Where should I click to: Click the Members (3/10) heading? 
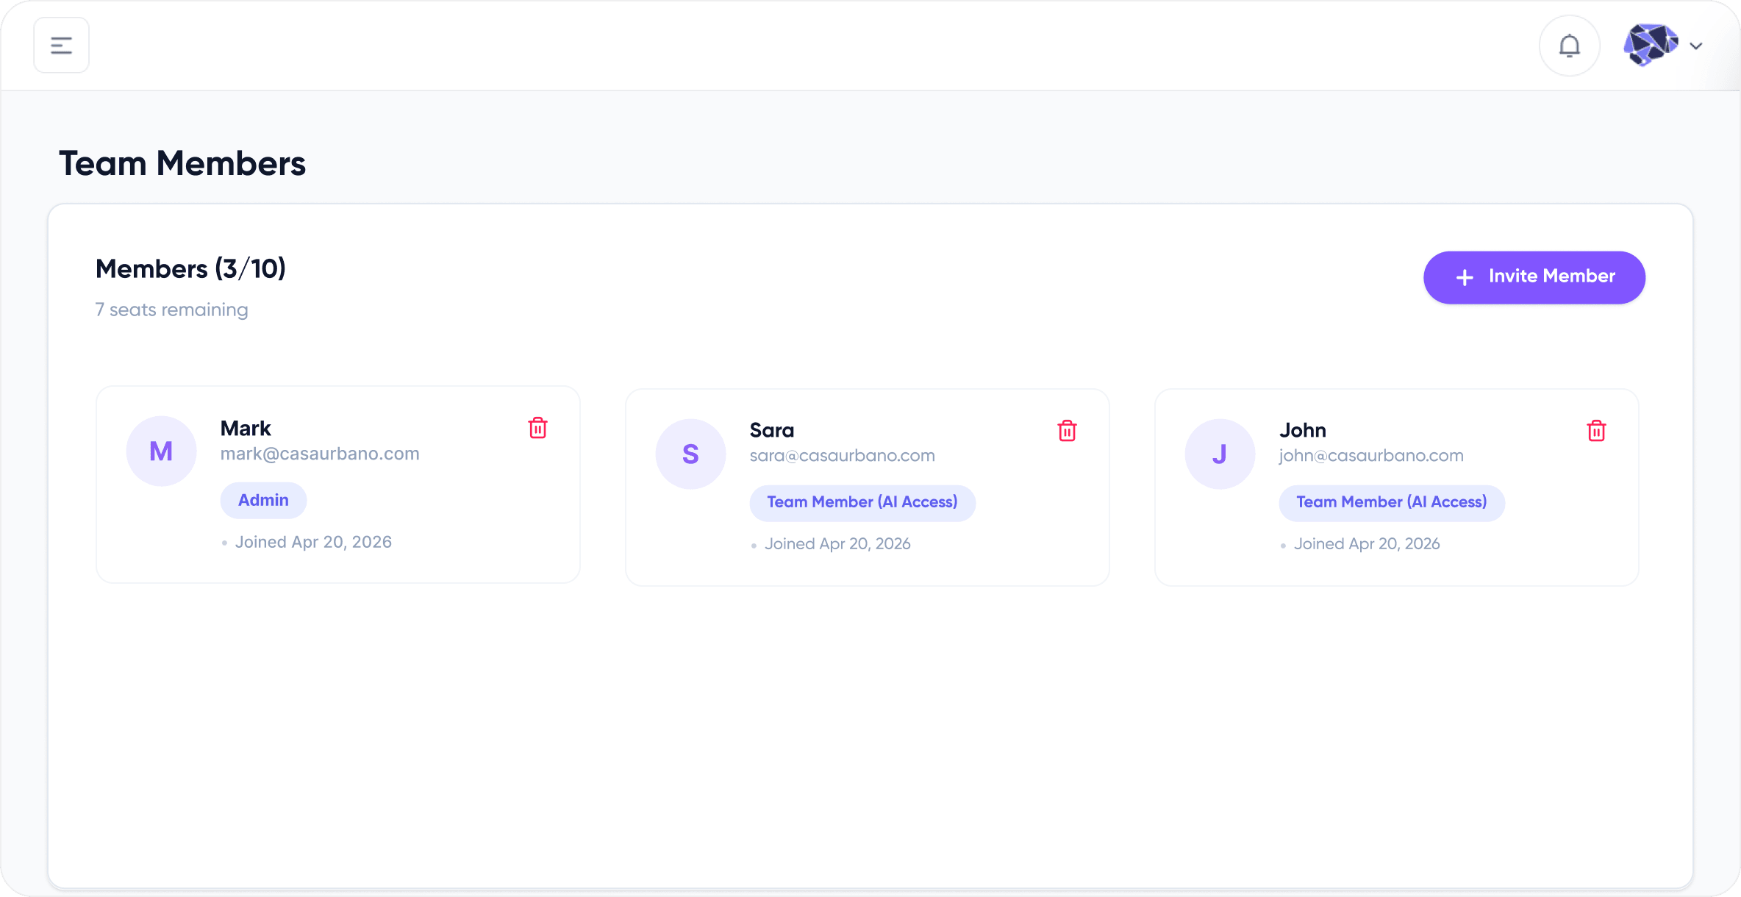coord(190,269)
